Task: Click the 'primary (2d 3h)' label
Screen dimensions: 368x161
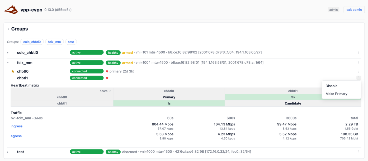Action: 122,71
